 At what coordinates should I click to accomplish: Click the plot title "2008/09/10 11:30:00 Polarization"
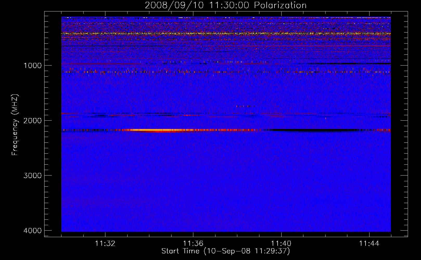(226, 5)
